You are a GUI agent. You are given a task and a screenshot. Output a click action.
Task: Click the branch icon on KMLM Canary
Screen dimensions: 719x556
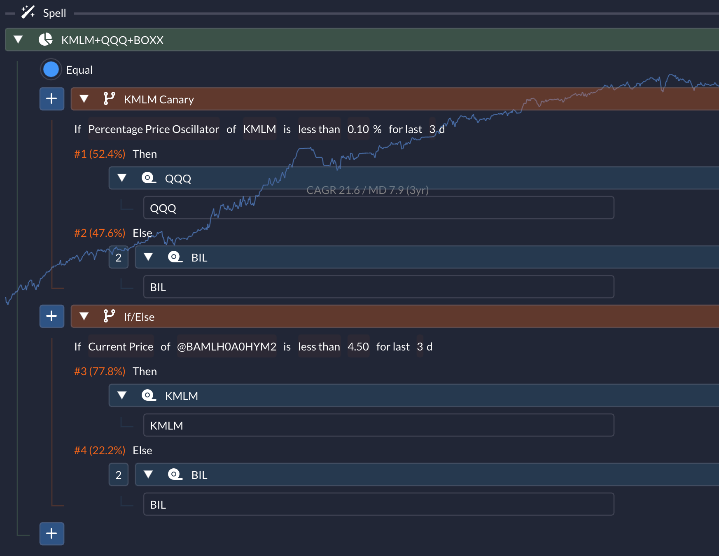point(109,98)
